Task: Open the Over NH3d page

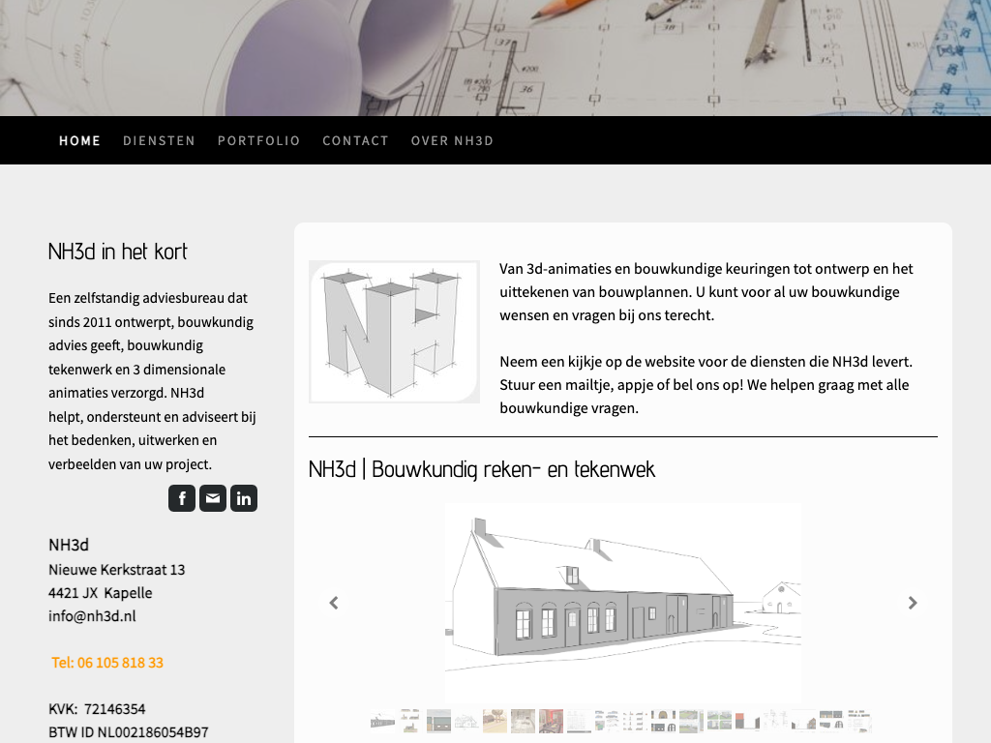Action: click(452, 140)
